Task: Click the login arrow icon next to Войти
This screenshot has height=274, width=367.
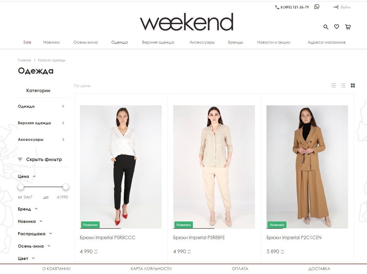Action: [336, 7]
